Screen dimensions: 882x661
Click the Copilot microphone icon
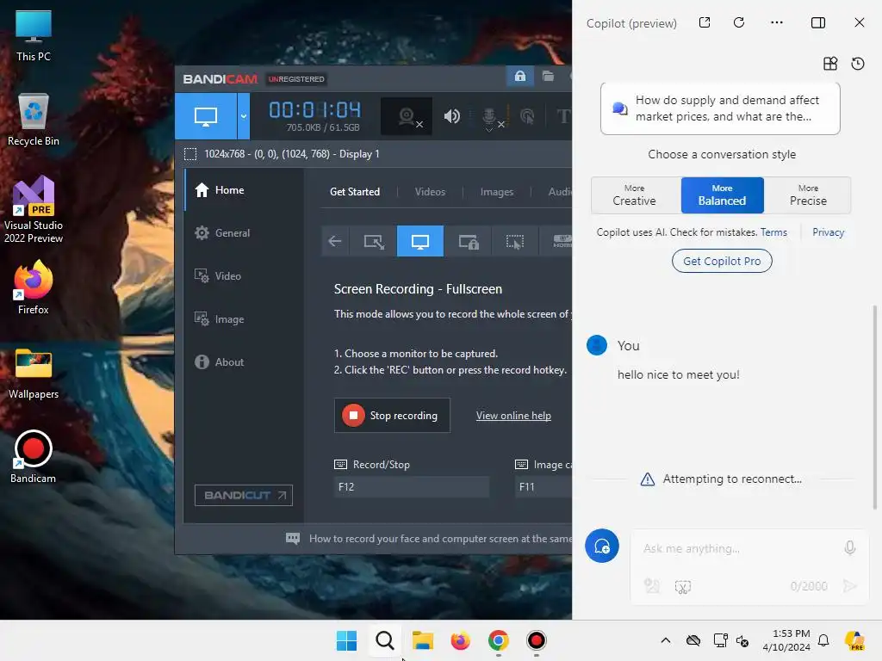tap(850, 547)
